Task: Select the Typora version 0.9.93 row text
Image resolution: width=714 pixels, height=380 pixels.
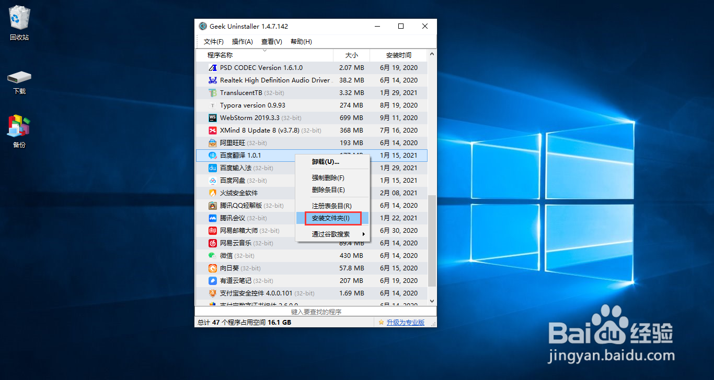Action: pos(252,105)
